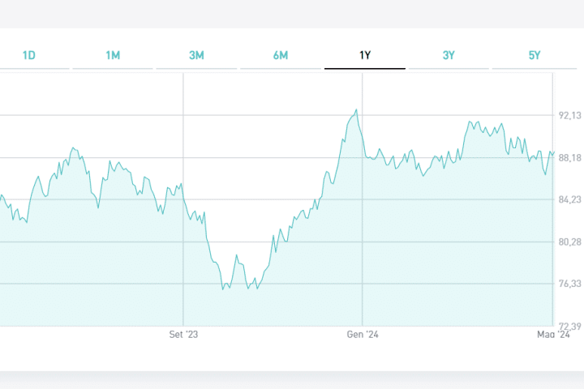Click the 80,28 axis label

pos(570,242)
